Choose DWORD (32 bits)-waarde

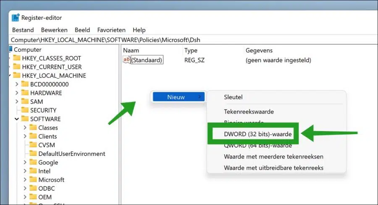(258, 134)
